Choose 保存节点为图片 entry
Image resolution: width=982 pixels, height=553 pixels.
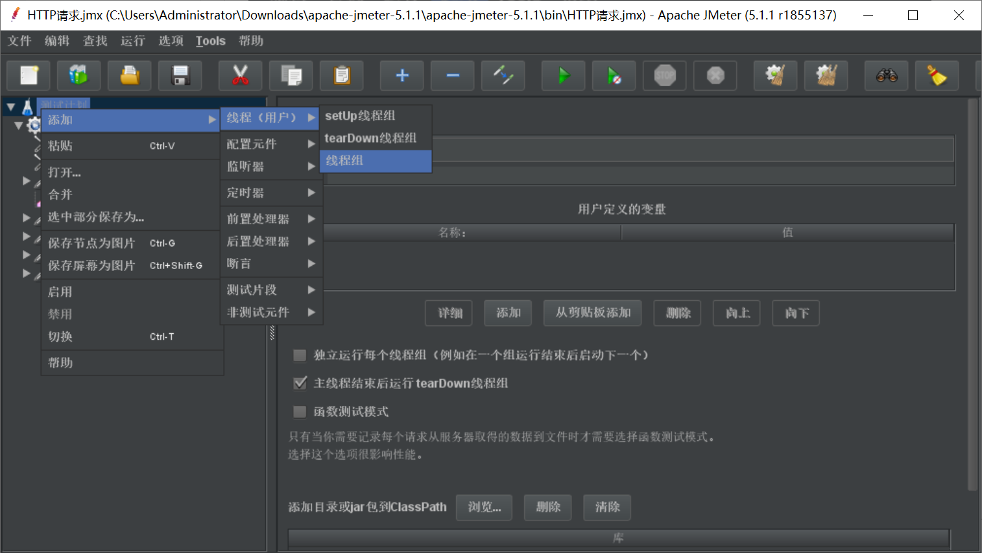(132, 243)
